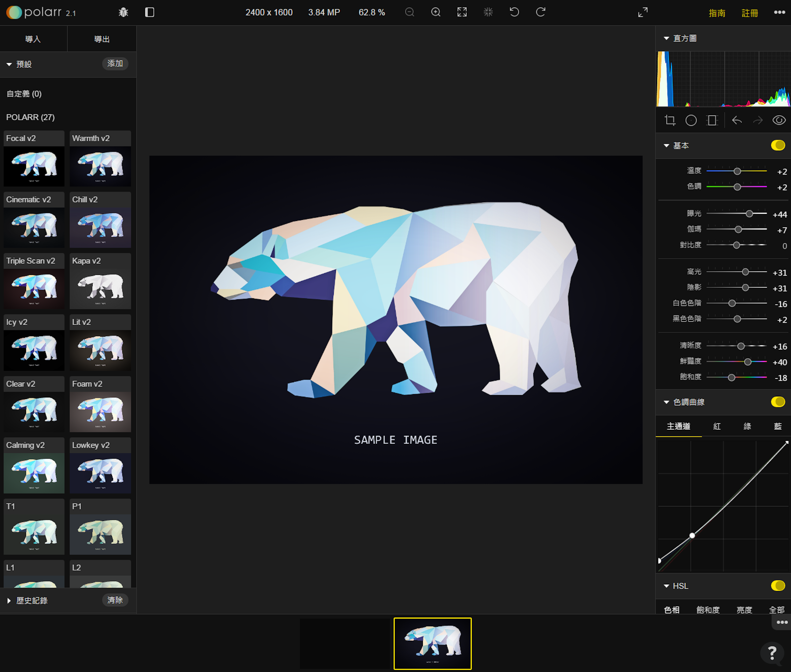
Task: Expand the 自定義 (0) preset group
Action: pos(24,94)
